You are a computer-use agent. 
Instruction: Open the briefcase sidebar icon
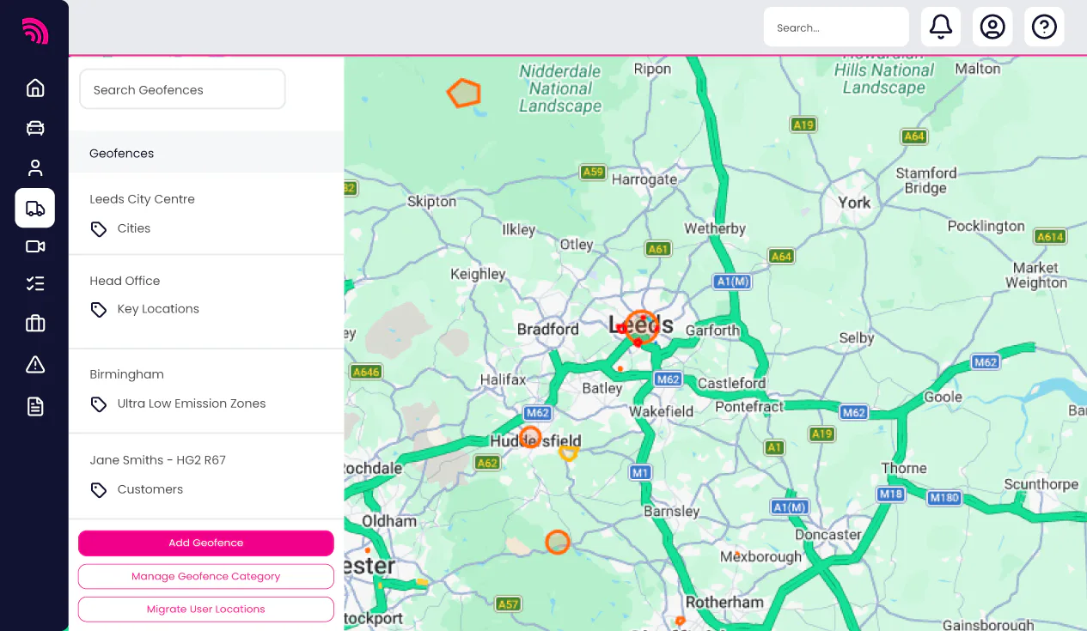35,324
